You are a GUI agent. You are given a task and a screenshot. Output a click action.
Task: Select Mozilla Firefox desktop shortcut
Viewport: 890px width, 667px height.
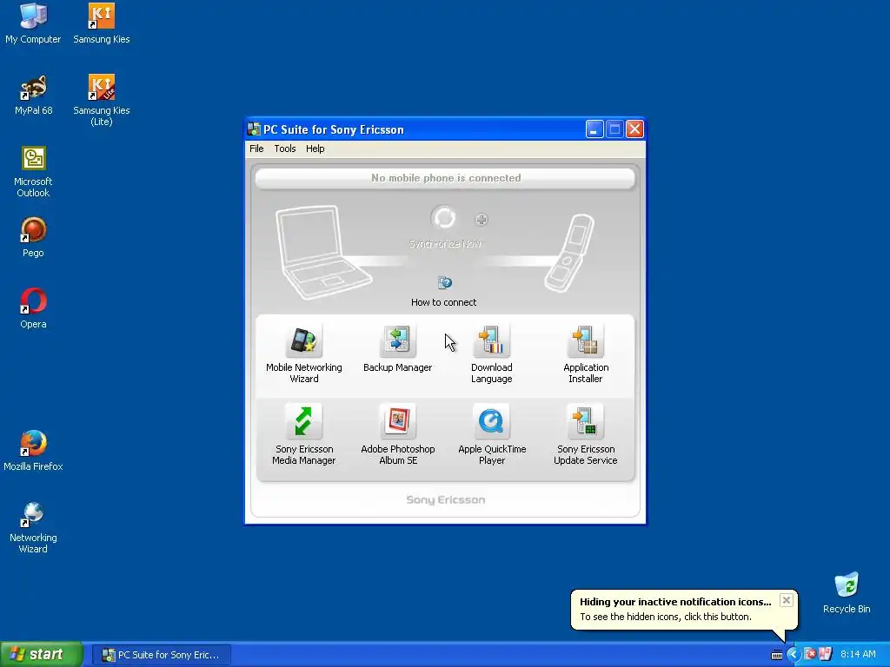pos(33,451)
